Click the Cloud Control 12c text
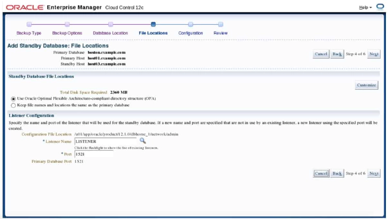 pos(125,8)
